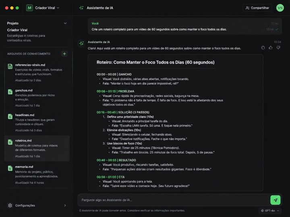The image size is (290, 217).
Task: Click the roteiros.md file icon
Action: pyautogui.click(x=10, y=142)
